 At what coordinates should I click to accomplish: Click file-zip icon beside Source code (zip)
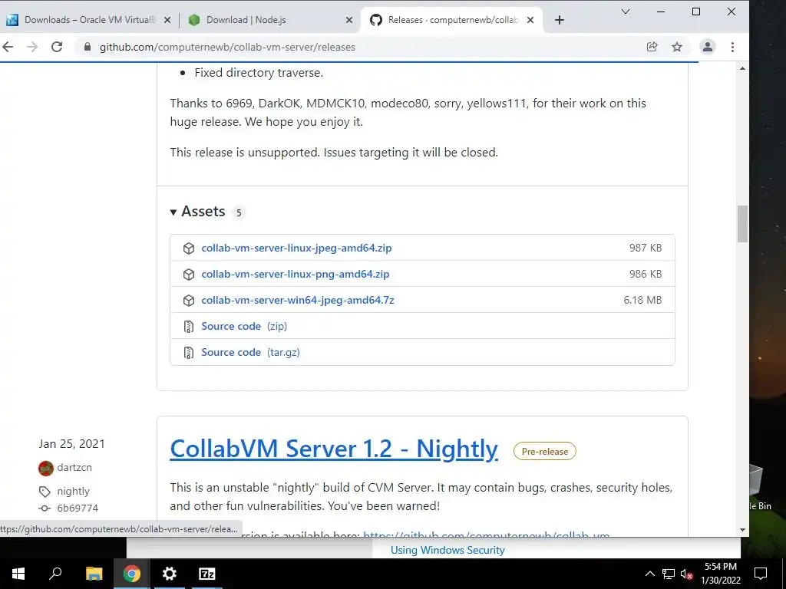point(189,327)
